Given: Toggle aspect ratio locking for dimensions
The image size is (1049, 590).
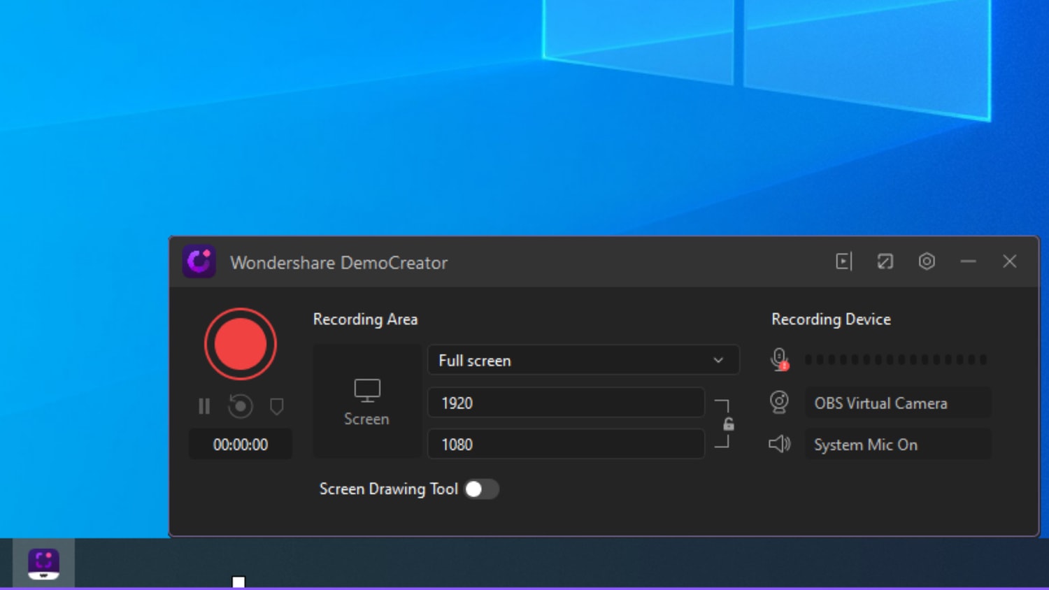Looking at the screenshot, I should pos(729,422).
